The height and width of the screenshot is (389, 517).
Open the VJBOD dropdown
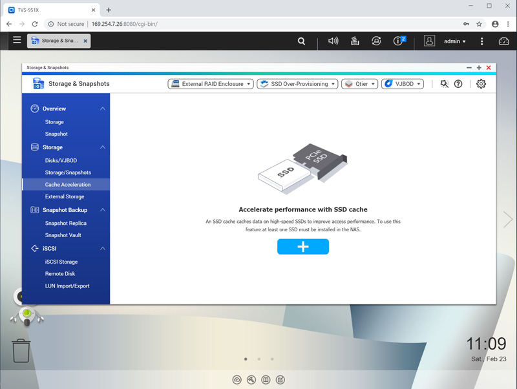(x=402, y=84)
